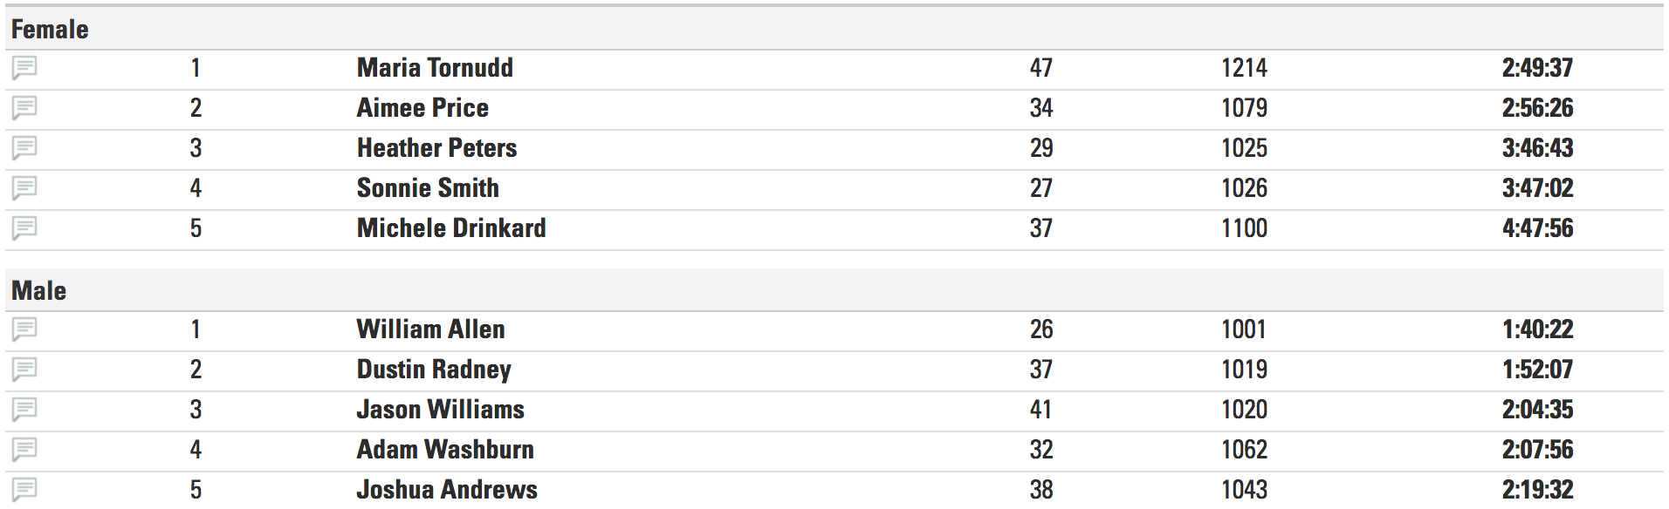Open comment icon for Sonnie Smith

coord(24,188)
